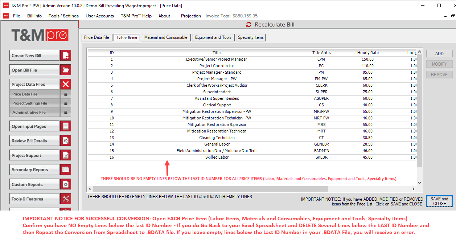Click the Title column header
This screenshot has height=249, width=456.
pyautogui.click(x=217, y=53)
